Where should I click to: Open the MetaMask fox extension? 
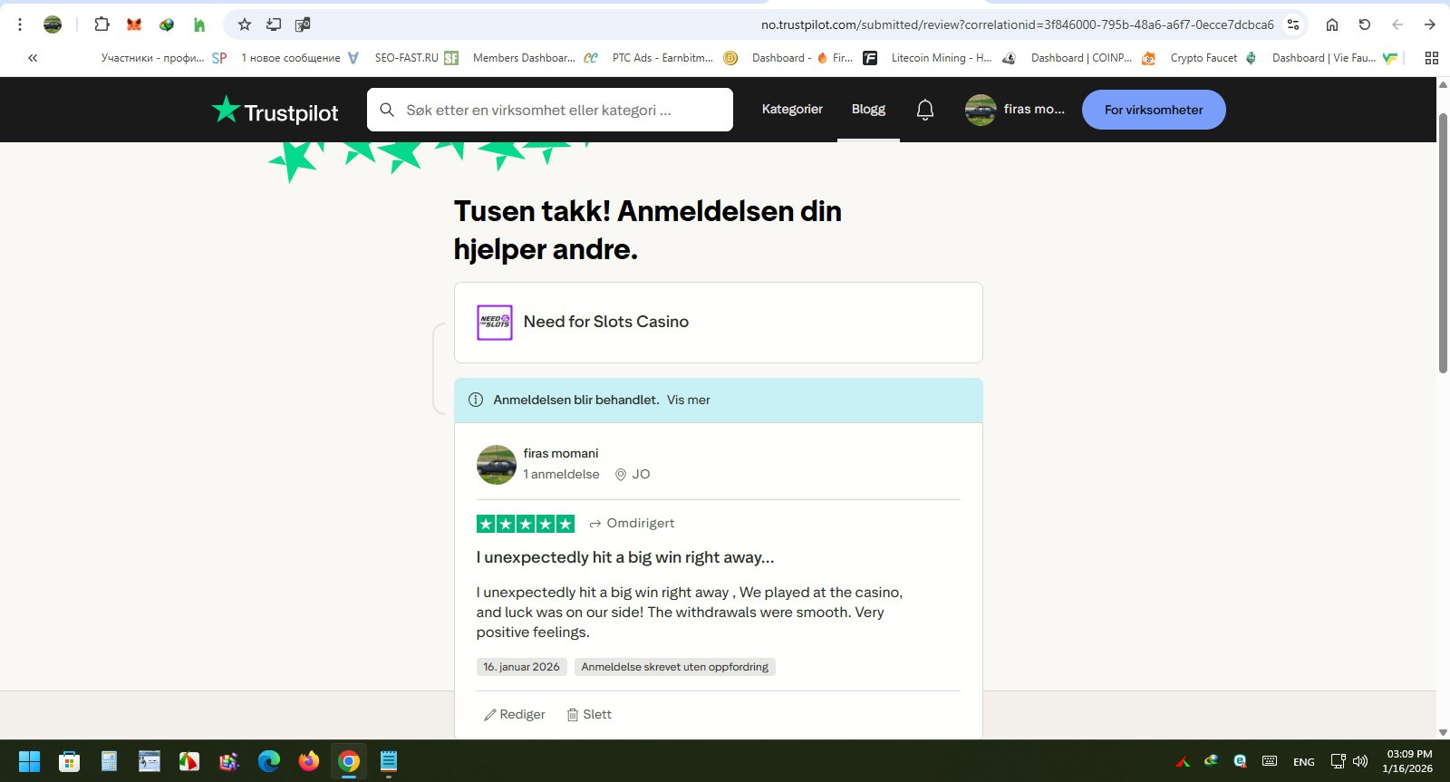134,24
